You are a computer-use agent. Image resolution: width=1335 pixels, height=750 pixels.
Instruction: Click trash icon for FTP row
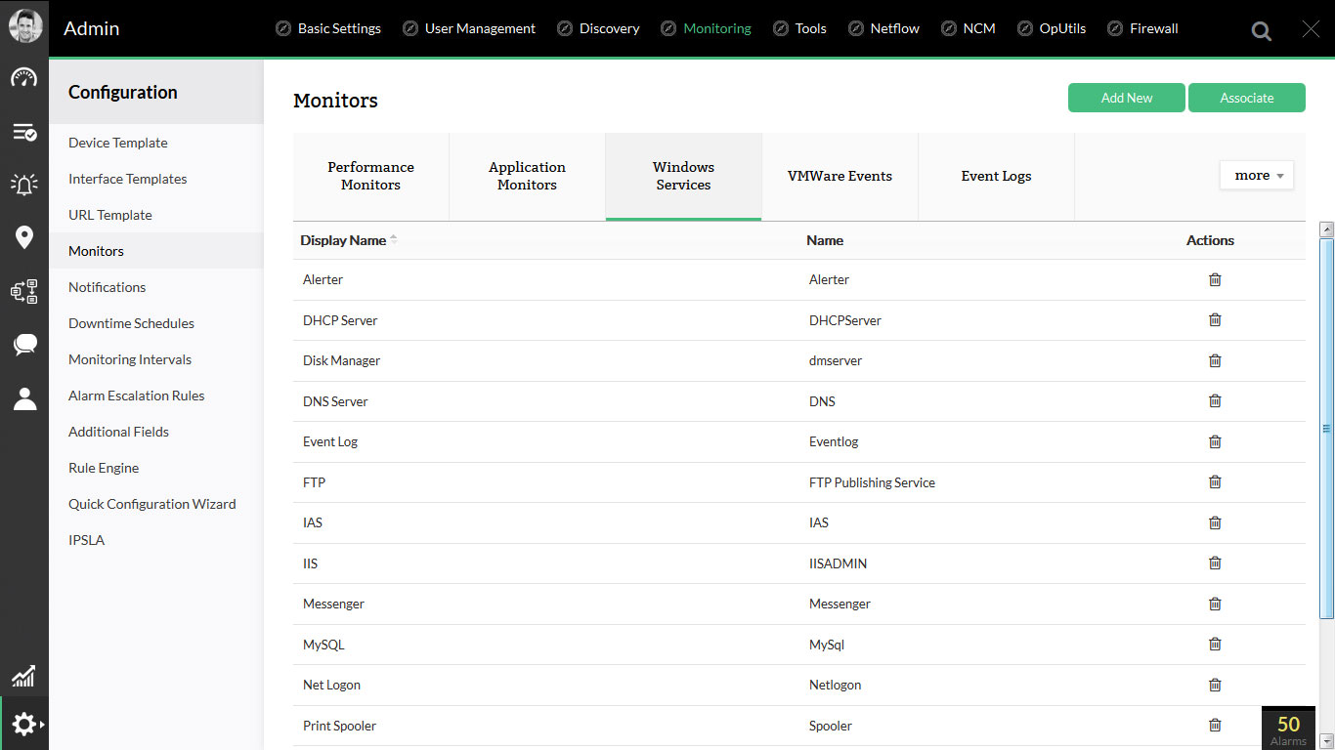click(x=1215, y=482)
